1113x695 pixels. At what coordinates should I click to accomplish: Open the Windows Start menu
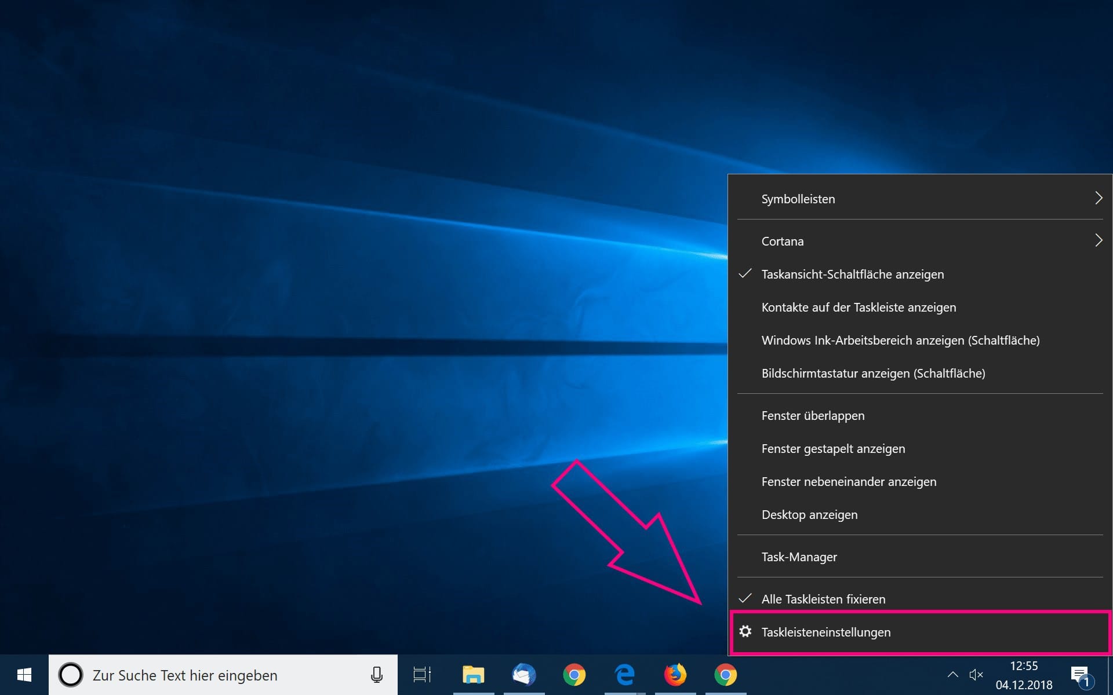[24, 675]
